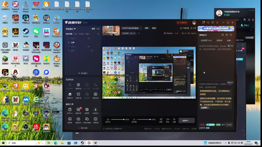
Task: Click the 开播提醒 bell
Action: pyautogui.click(x=184, y=28)
